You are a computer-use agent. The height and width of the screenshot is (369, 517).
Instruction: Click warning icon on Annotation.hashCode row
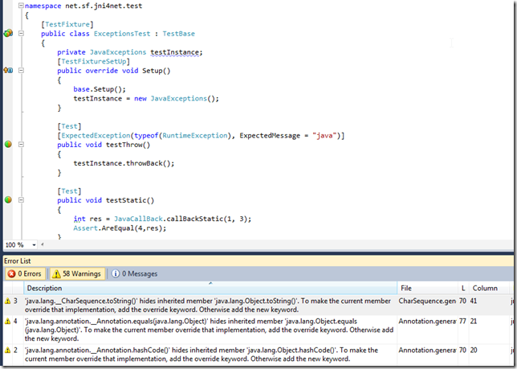pos(7,350)
